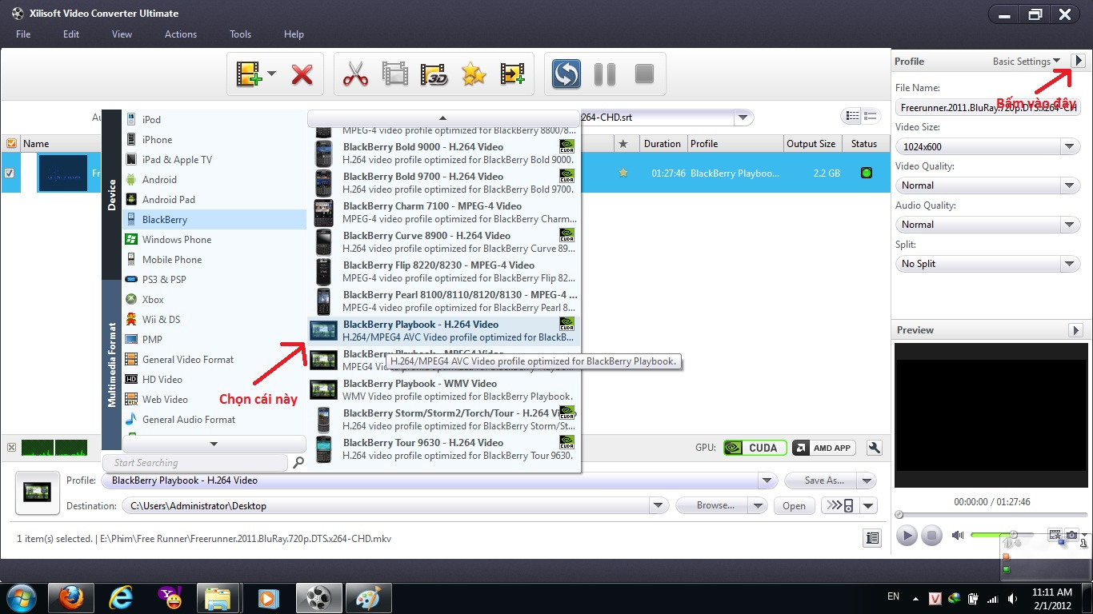Click the Pause conversion toolbar button
The width and height of the screenshot is (1093, 614).
(605, 74)
